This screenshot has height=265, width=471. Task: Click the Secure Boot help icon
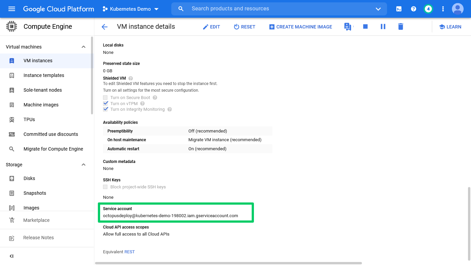tap(155, 98)
